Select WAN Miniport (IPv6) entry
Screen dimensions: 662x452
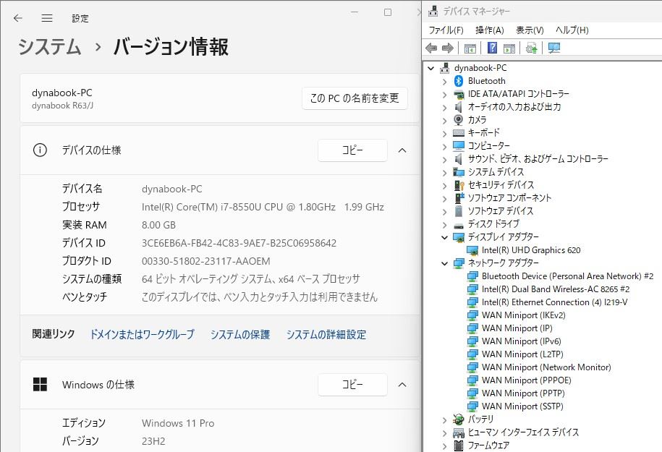click(522, 341)
